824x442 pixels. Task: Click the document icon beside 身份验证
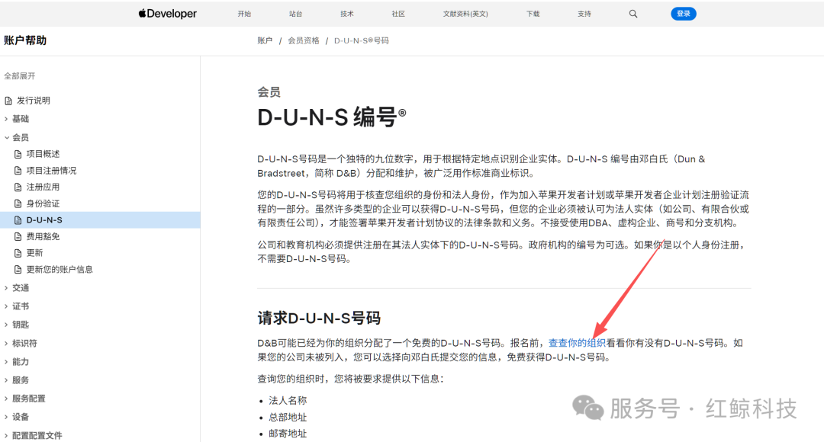[x=18, y=203]
